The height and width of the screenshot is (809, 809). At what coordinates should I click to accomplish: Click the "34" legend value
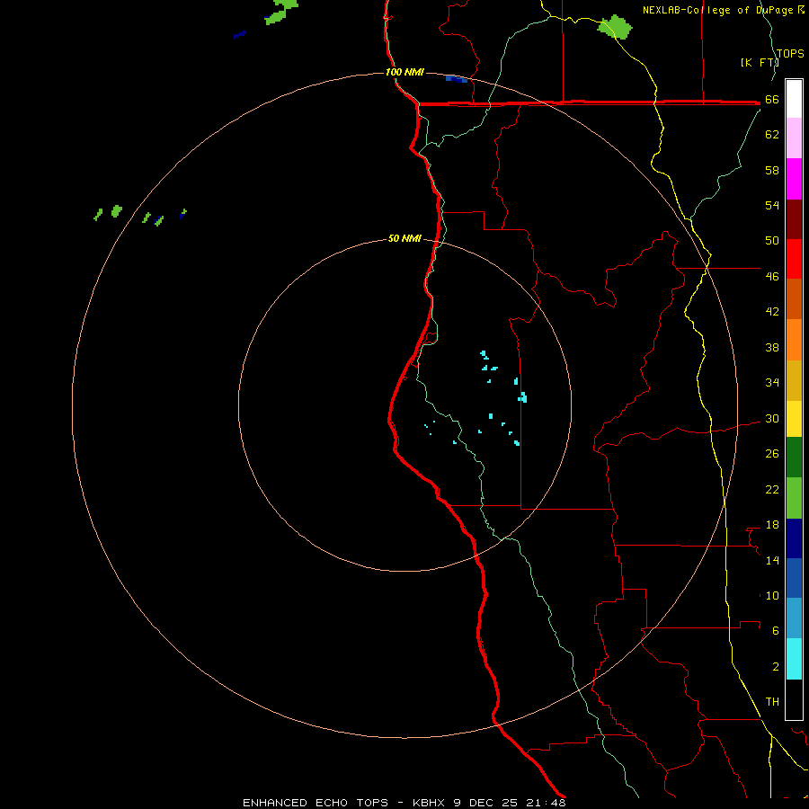coord(772,382)
